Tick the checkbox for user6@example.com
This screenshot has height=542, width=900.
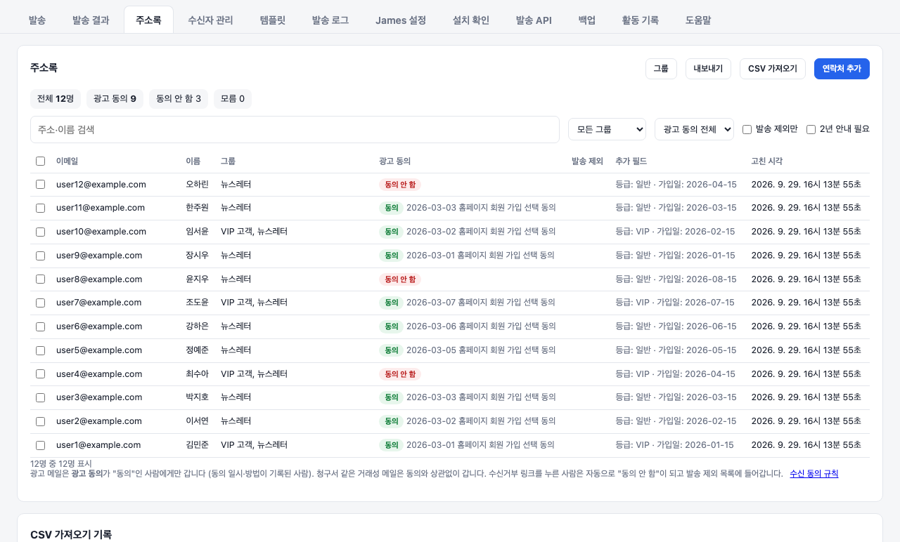coord(40,326)
